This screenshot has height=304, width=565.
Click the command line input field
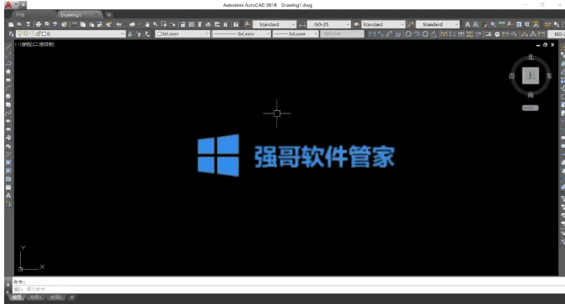pyautogui.click(x=288, y=289)
